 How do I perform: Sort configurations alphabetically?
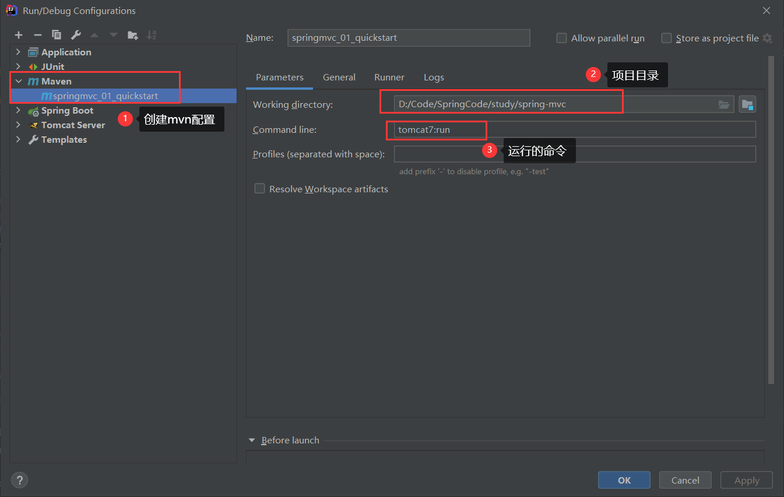coord(152,35)
